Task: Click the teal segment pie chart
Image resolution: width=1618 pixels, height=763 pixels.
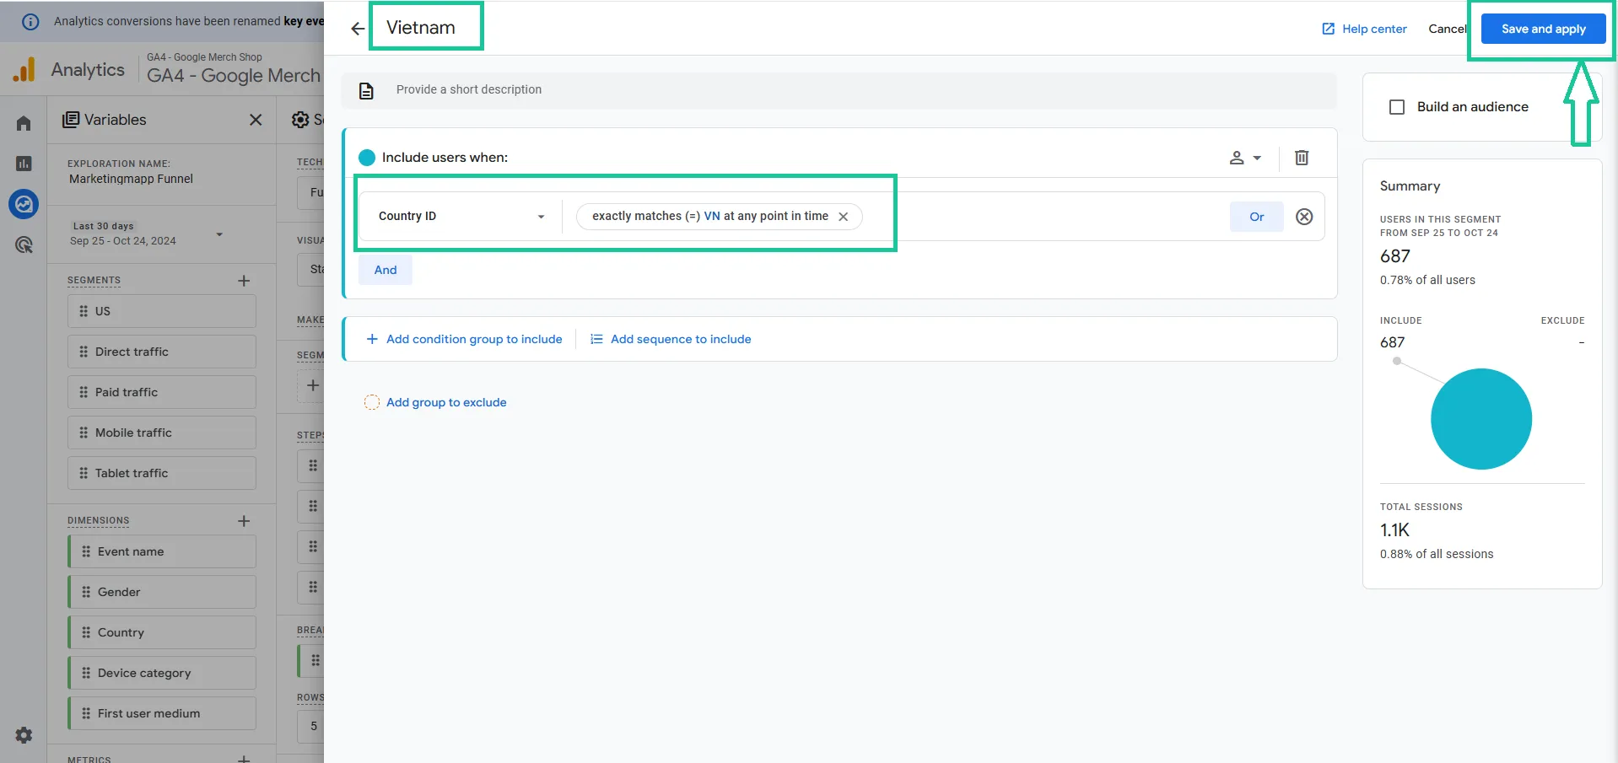Action: (x=1480, y=419)
